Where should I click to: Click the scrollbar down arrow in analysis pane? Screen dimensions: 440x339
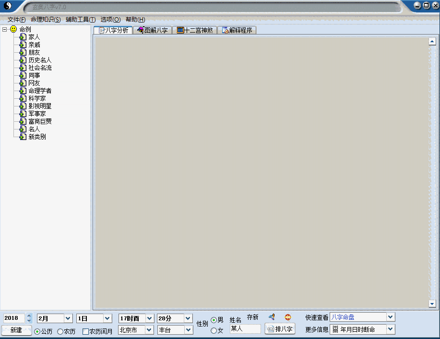tap(432, 304)
